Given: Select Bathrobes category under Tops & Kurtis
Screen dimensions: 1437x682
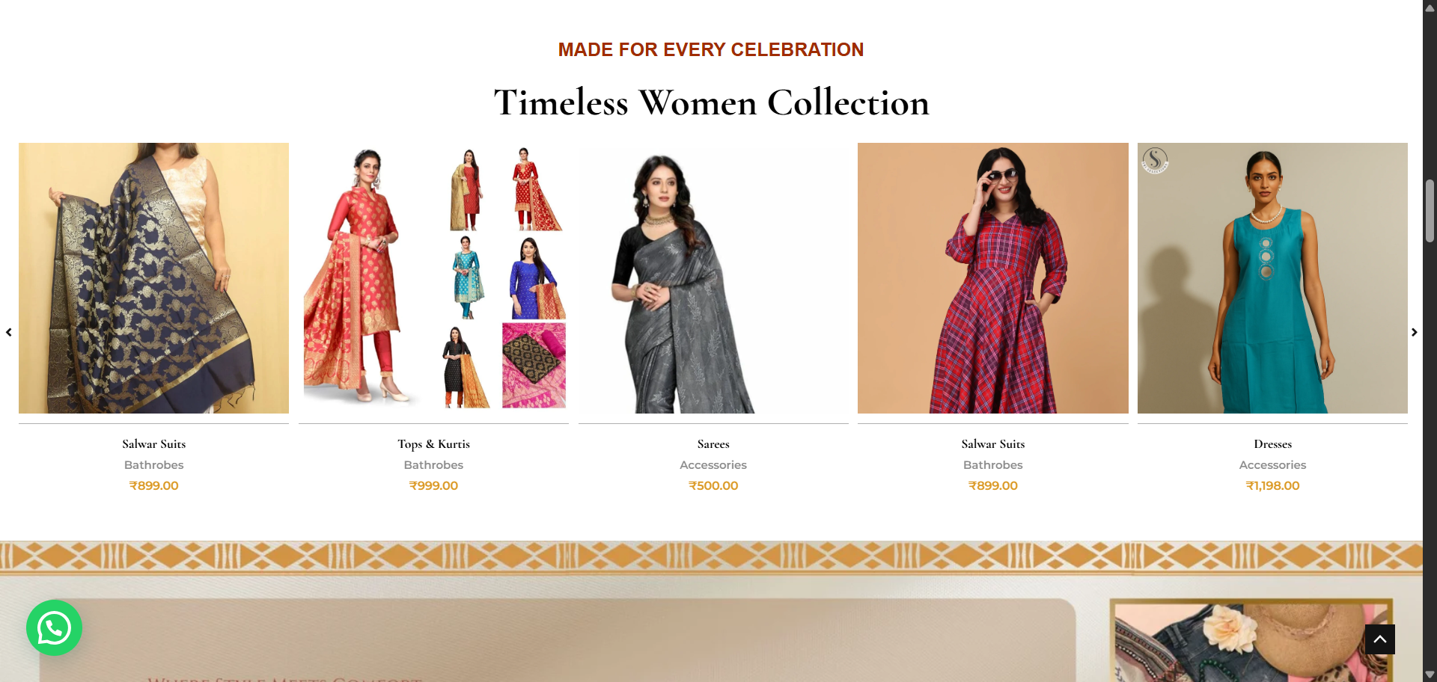Looking at the screenshot, I should (433, 465).
